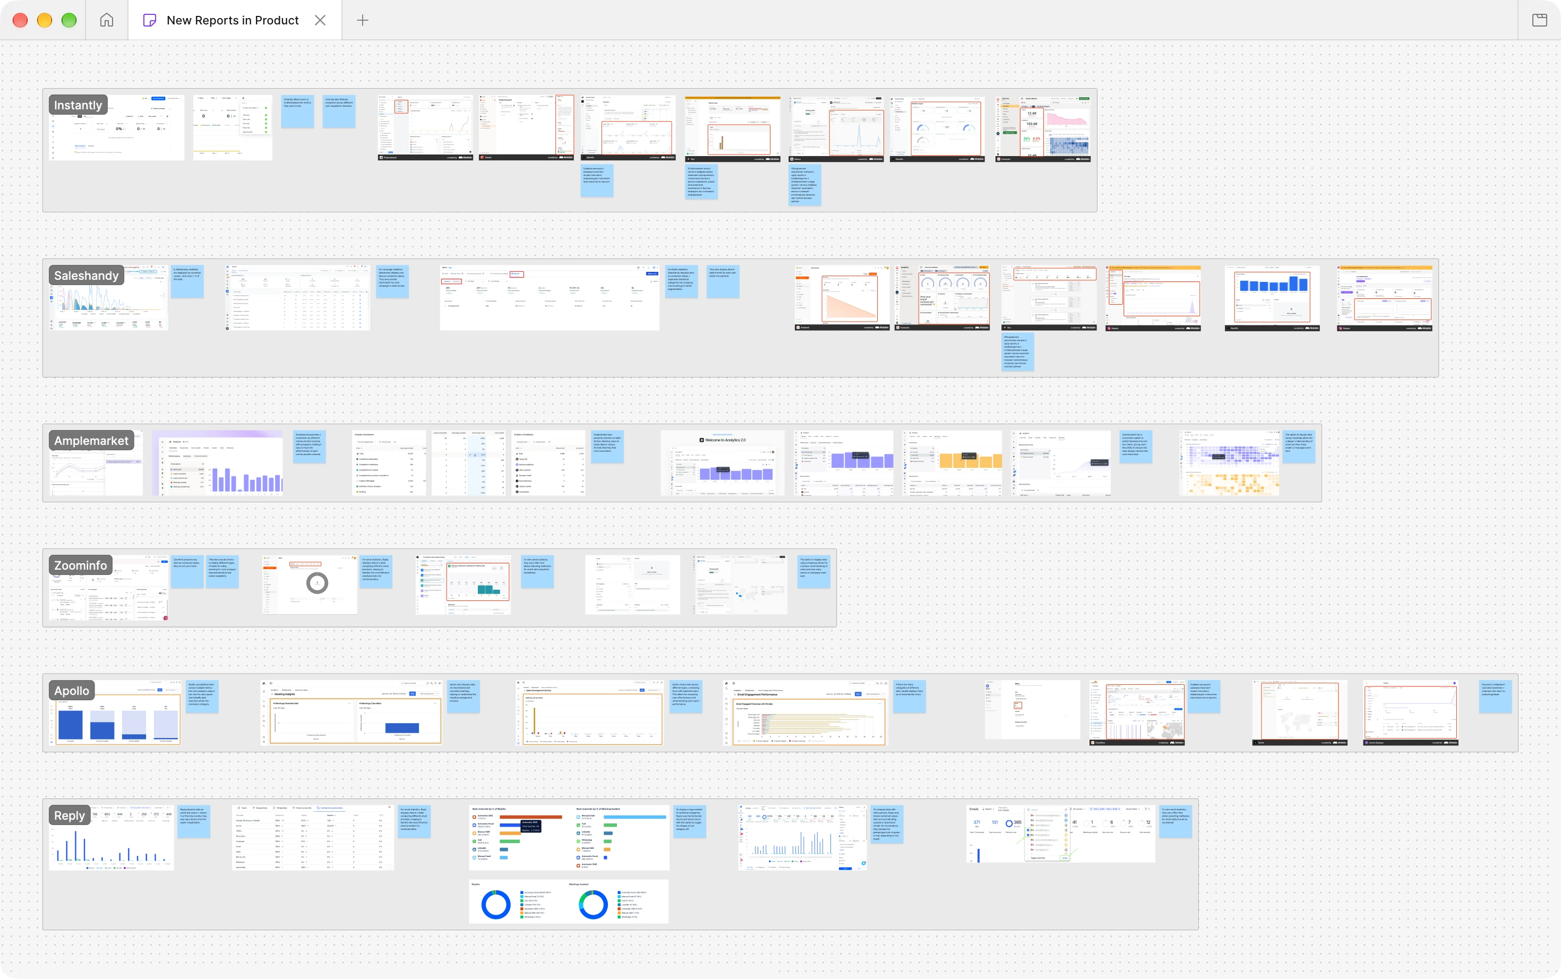Open Amplemarket yellow bar chart screenshot
This screenshot has width=1561, height=979.
pyautogui.click(x=953, y=463)
